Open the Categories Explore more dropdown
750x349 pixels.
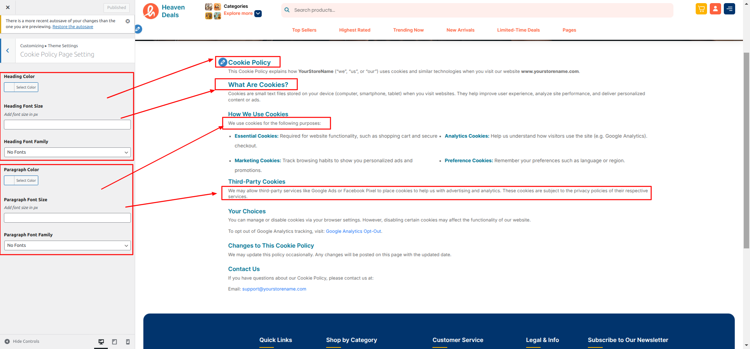(x=258, y=14)
